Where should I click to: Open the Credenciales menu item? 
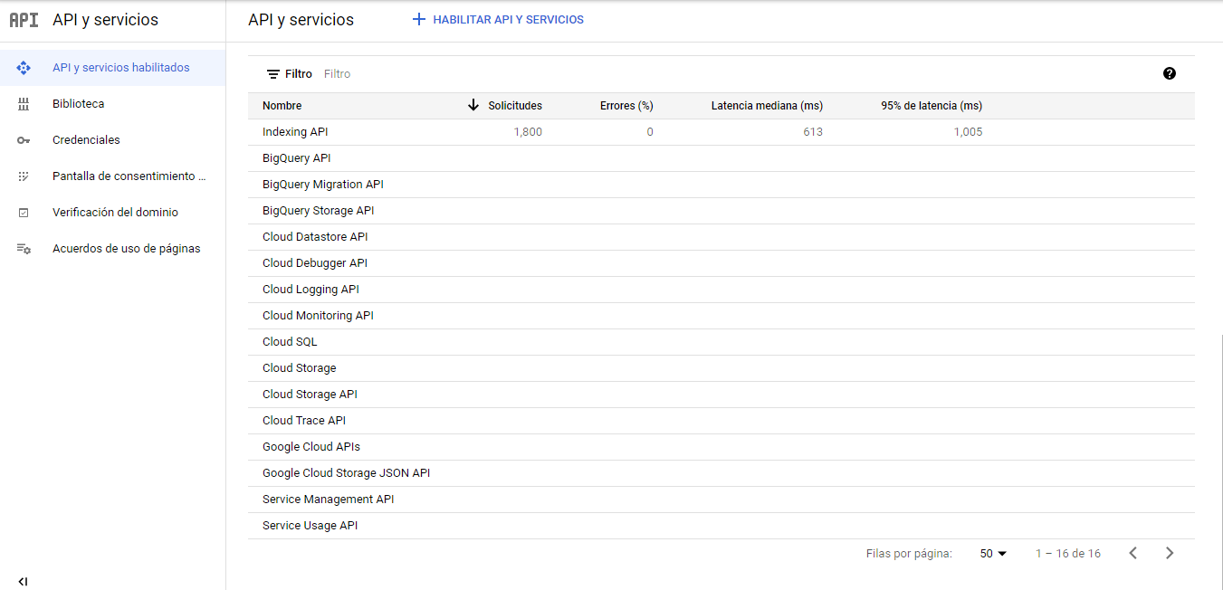pyautogui.click(x=112, y=140)
